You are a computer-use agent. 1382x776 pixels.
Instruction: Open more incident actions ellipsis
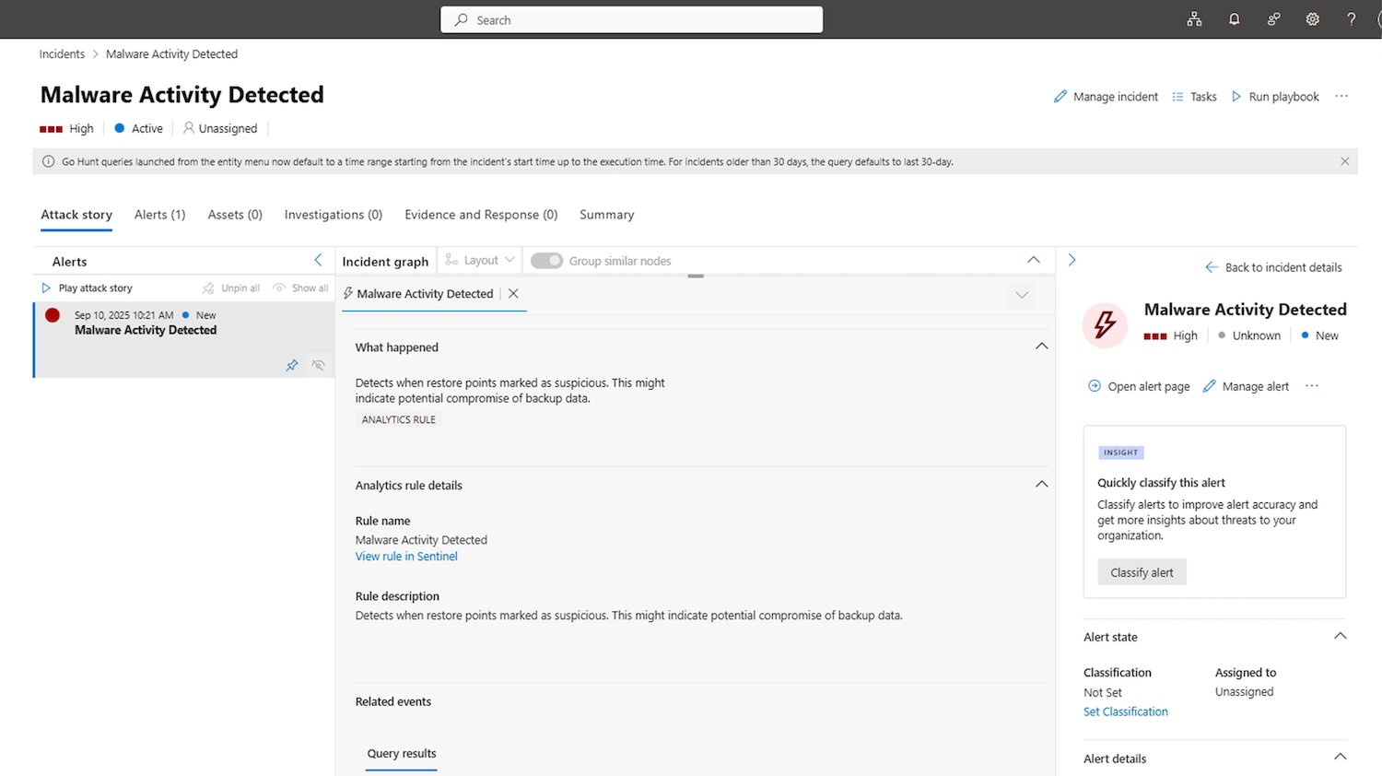point(1341,97)
